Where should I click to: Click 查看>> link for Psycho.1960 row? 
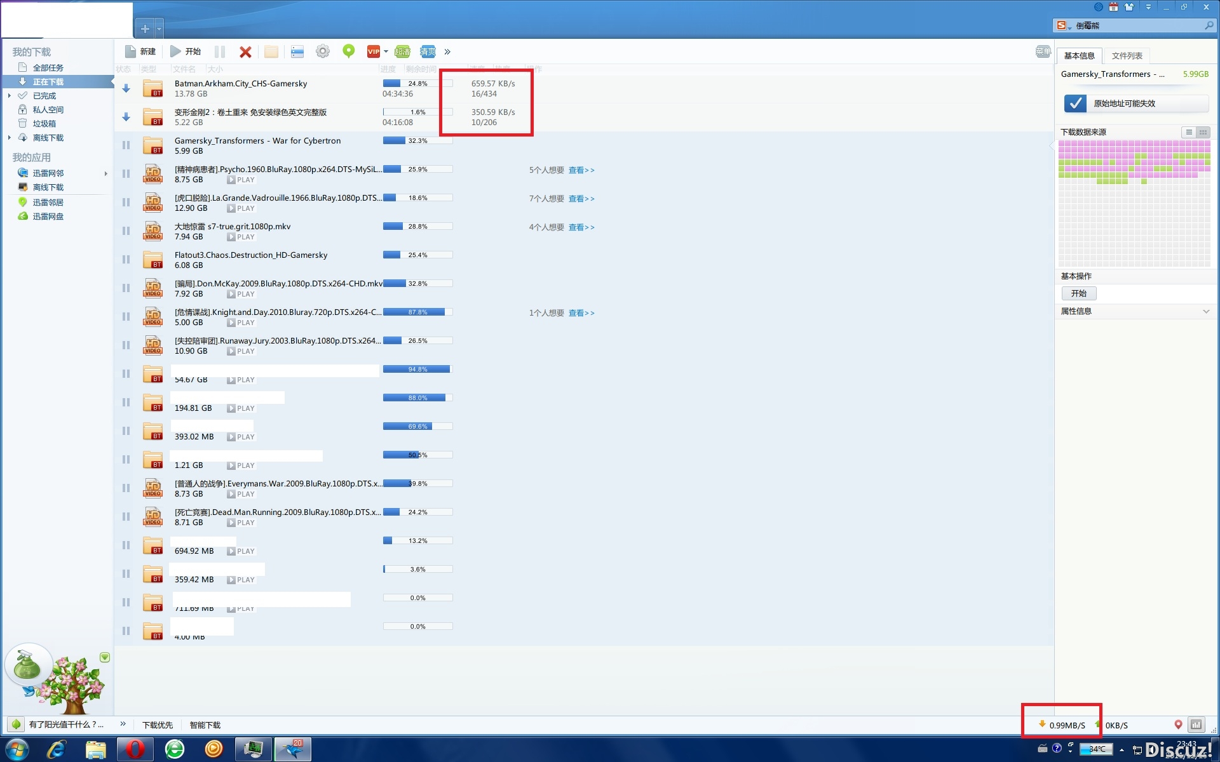[x=581, y=170]
